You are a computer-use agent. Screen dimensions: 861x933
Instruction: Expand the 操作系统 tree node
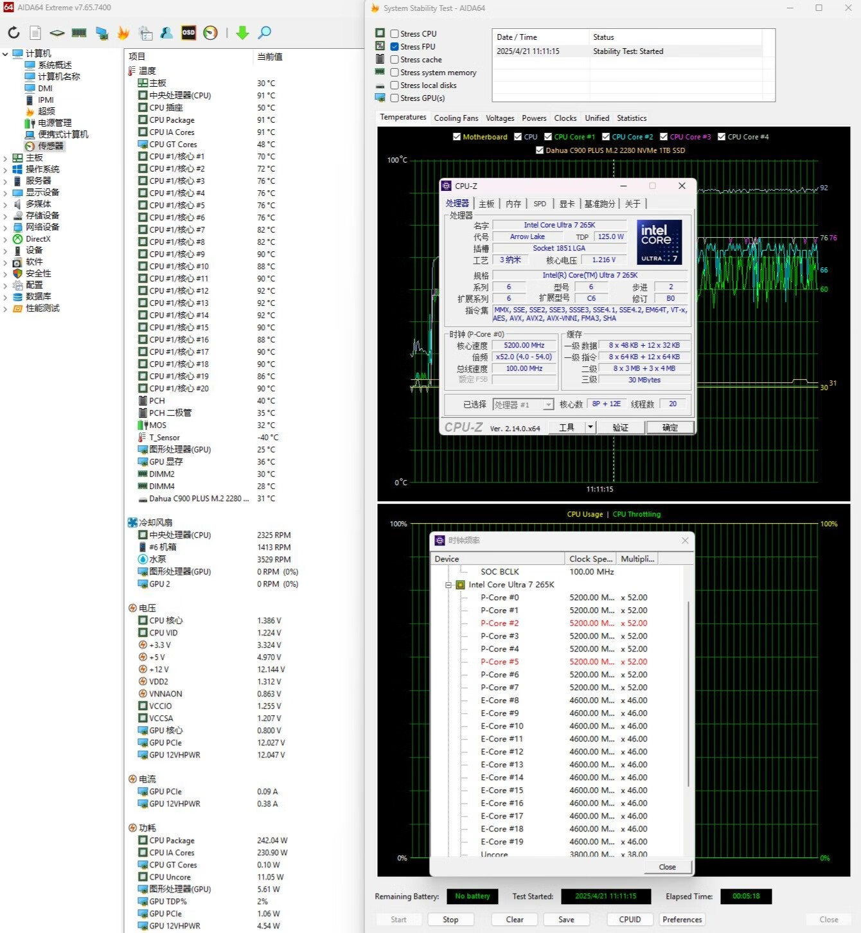coord(5,169)
